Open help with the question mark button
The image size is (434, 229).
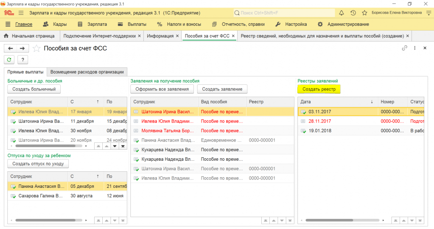(x=22, y=60)
